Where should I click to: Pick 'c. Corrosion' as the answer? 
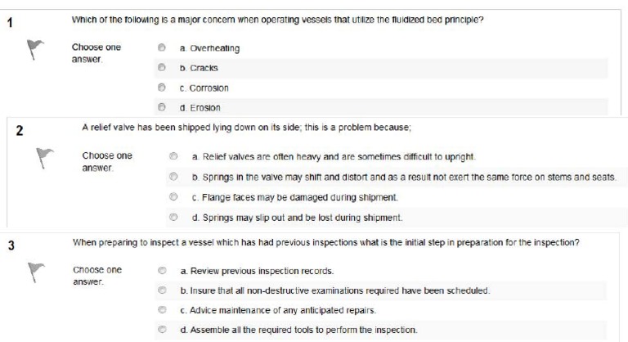pyautogui.click(x=162, y=88)
